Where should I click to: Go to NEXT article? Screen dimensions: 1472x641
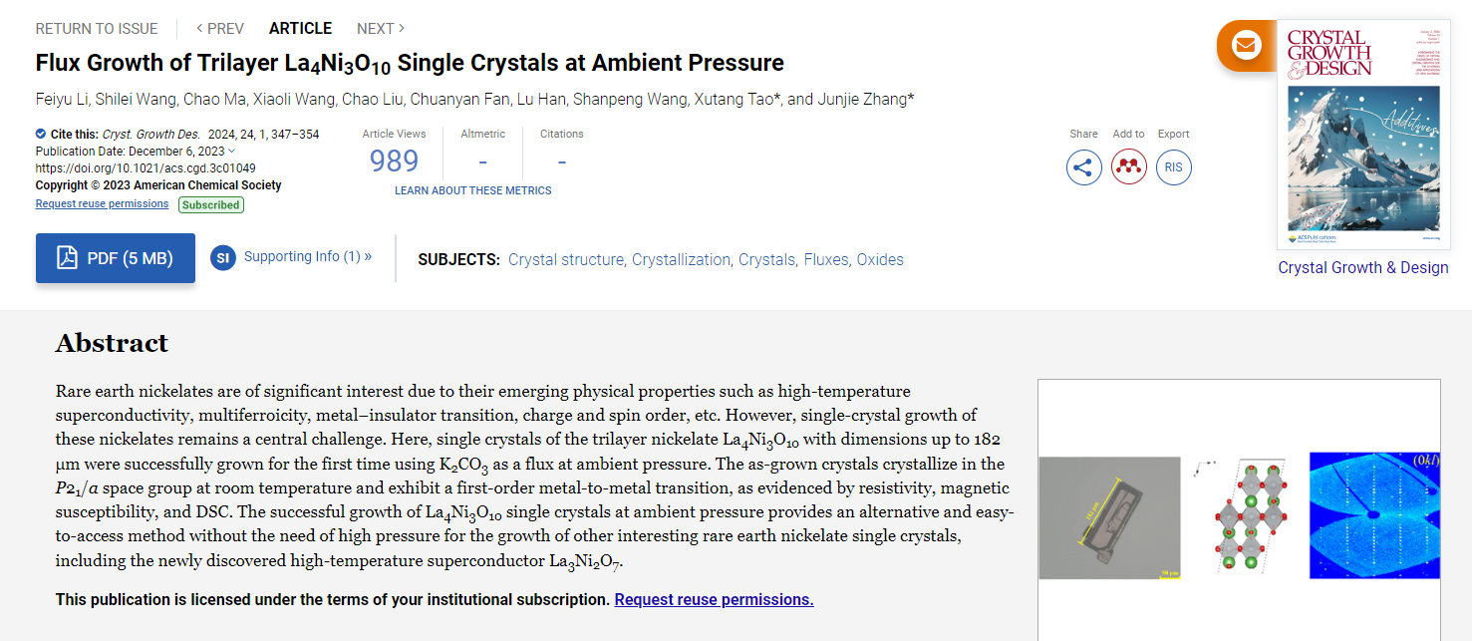tap(381, 28)
